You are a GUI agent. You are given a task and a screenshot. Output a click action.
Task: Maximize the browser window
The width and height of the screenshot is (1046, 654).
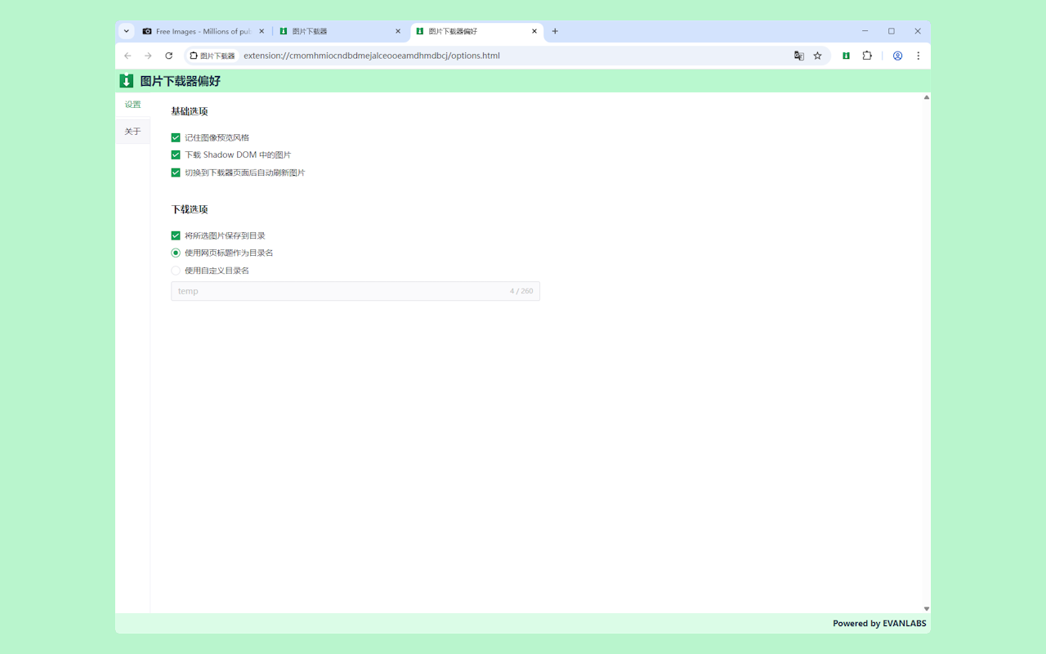tap(891, 31)
